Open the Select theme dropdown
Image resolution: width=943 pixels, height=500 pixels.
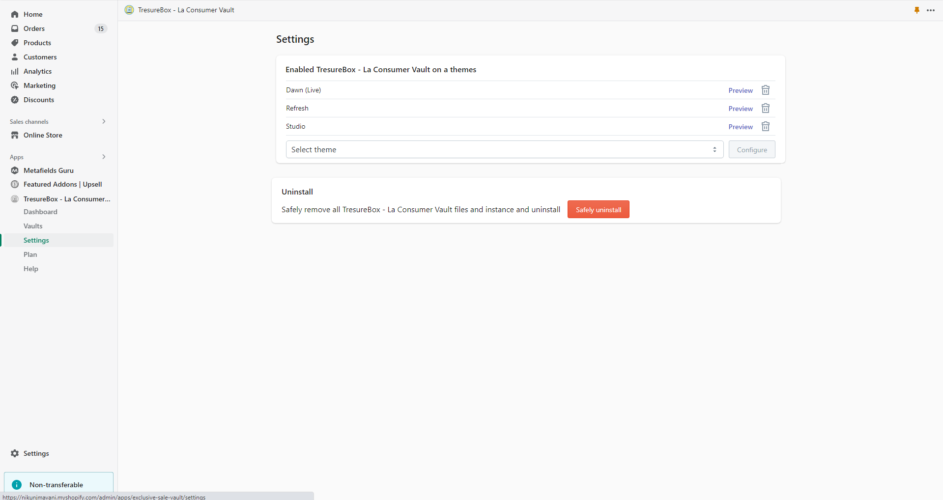coord(505,149)
